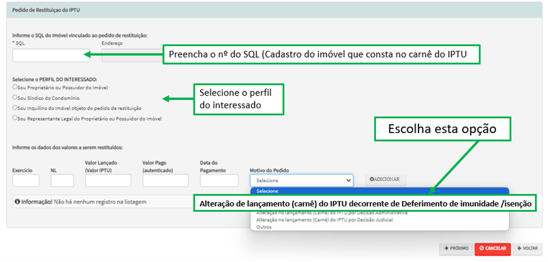This screenshot has height=262, width=548.
Task: Click the VOLTAR button
Action: tap(527, 248)
